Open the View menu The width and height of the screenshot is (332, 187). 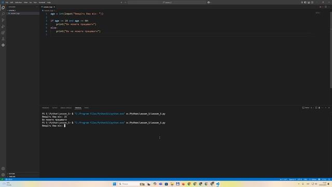point(25,2)
